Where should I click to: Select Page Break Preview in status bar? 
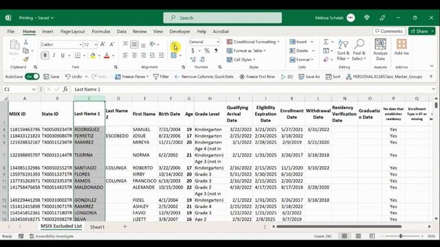372,236
